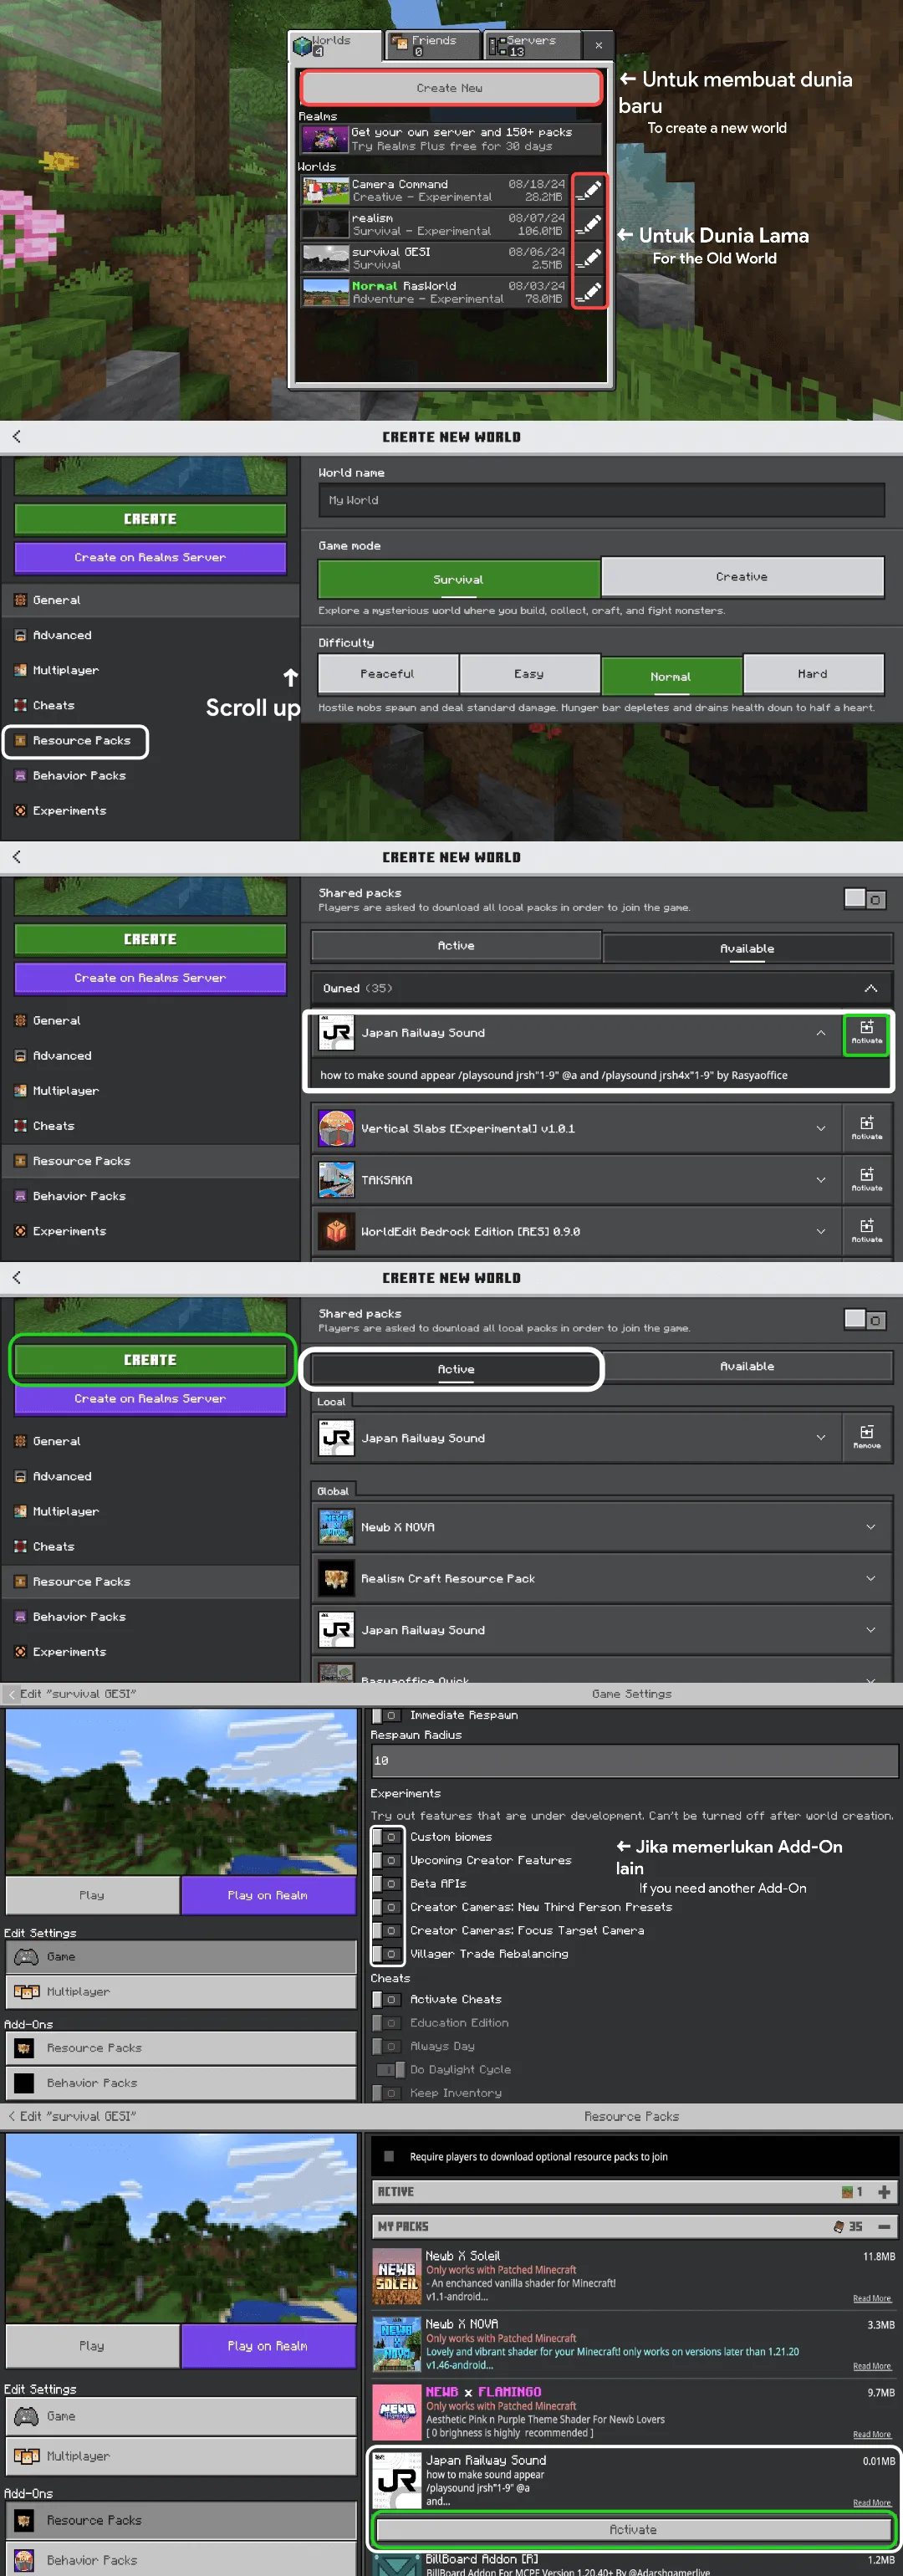903x2576 pixels.
Task: Toggle the Beta APIs experiment
Action: pos(386,1883)
